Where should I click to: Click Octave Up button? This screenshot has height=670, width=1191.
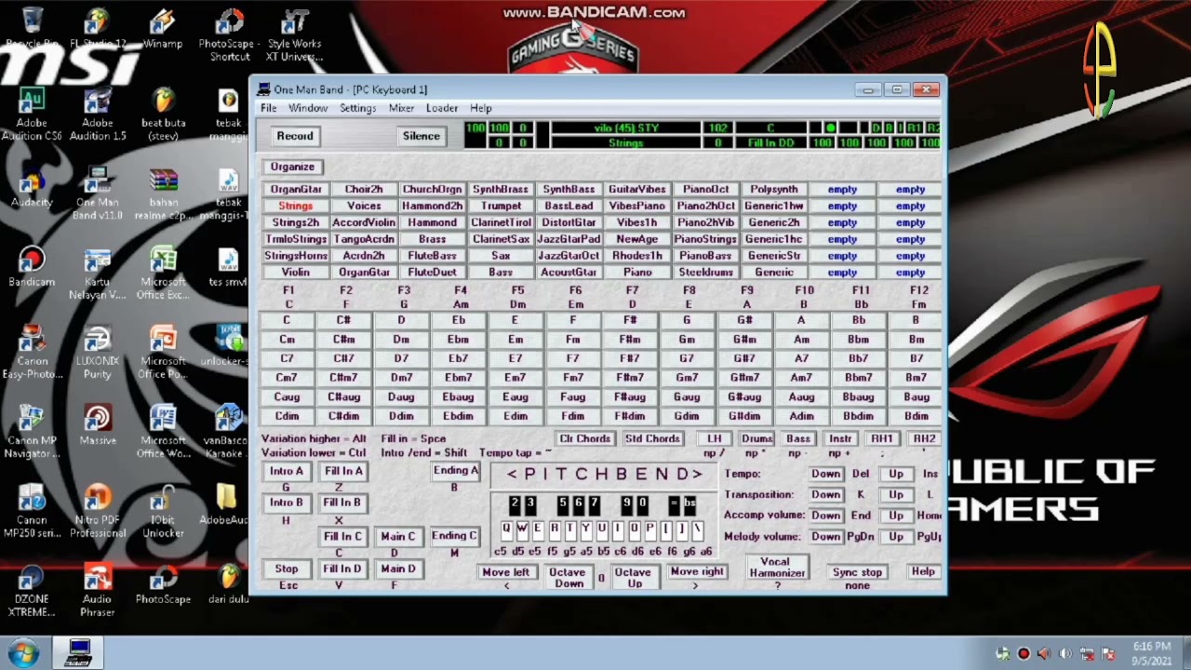point(633,578)
